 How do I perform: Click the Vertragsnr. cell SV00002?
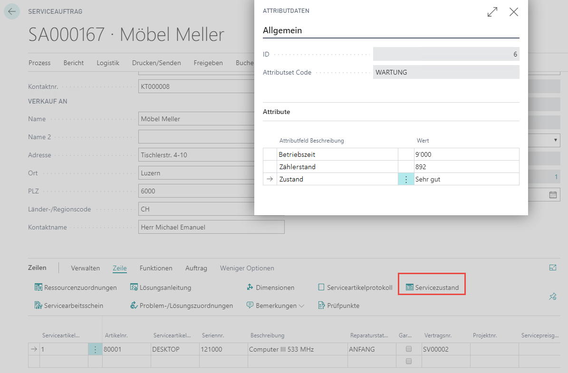click(x=446, y=349)
